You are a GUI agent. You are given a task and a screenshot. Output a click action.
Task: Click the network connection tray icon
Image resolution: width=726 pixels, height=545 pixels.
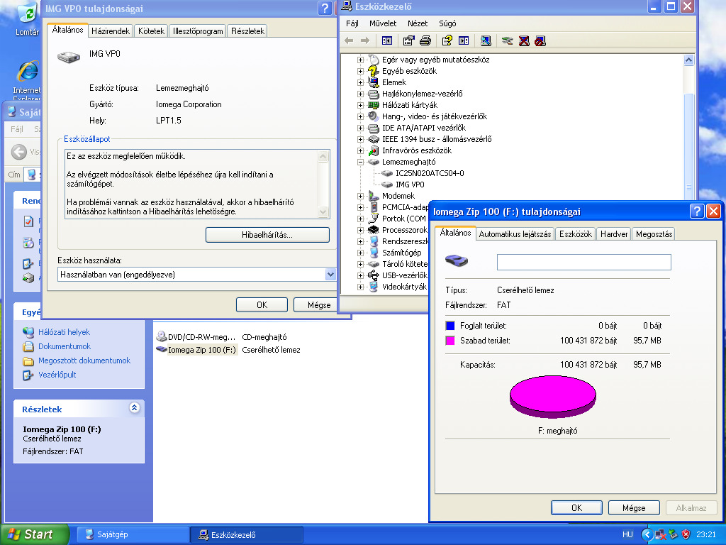point(661,534)
